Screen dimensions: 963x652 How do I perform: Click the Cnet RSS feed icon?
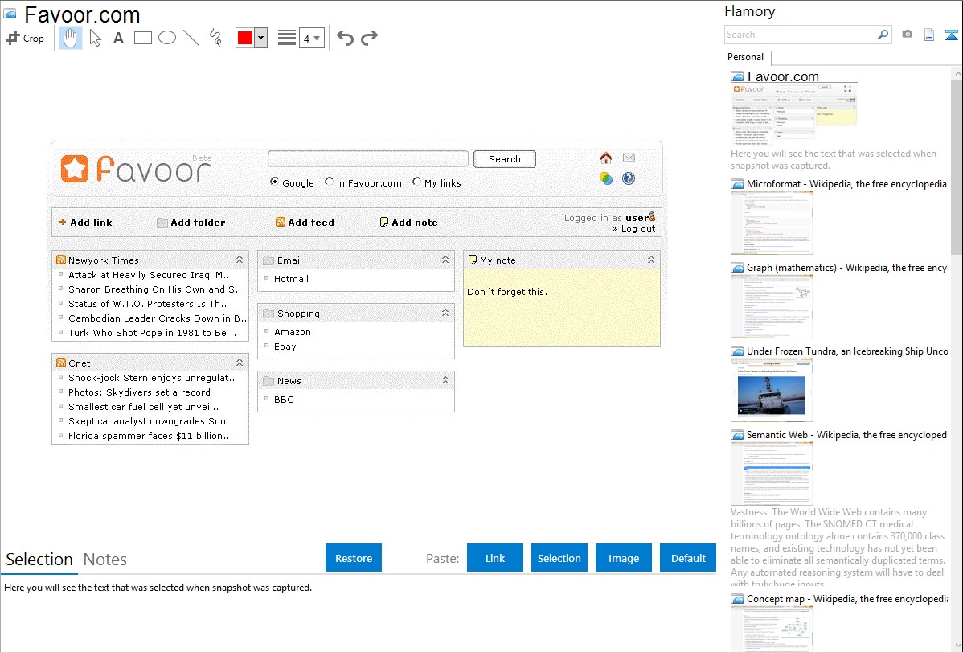[61, 363]
